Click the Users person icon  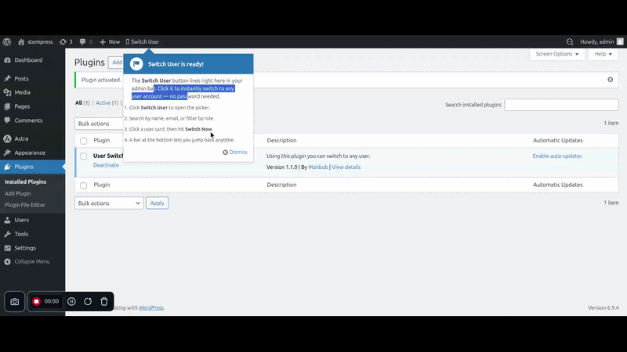(x=7, y=220)
